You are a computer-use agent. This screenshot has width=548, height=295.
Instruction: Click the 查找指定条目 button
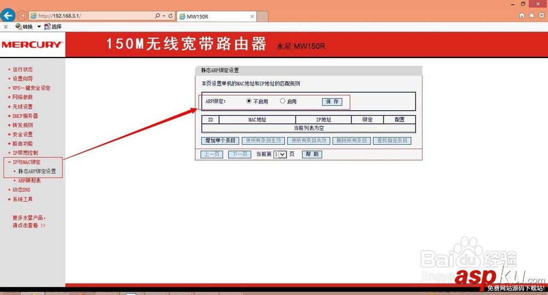(x=392, y=140)
